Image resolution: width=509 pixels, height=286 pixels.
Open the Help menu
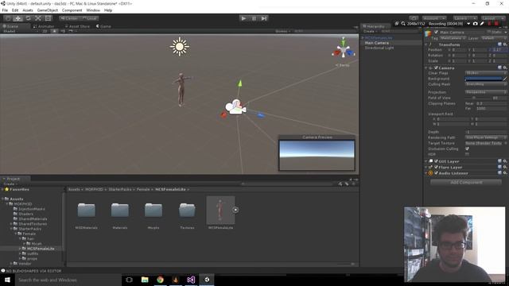coord(108,10)
